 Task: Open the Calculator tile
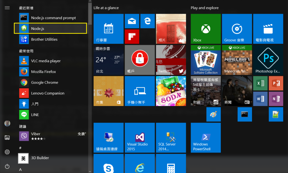tap(171, 163)
